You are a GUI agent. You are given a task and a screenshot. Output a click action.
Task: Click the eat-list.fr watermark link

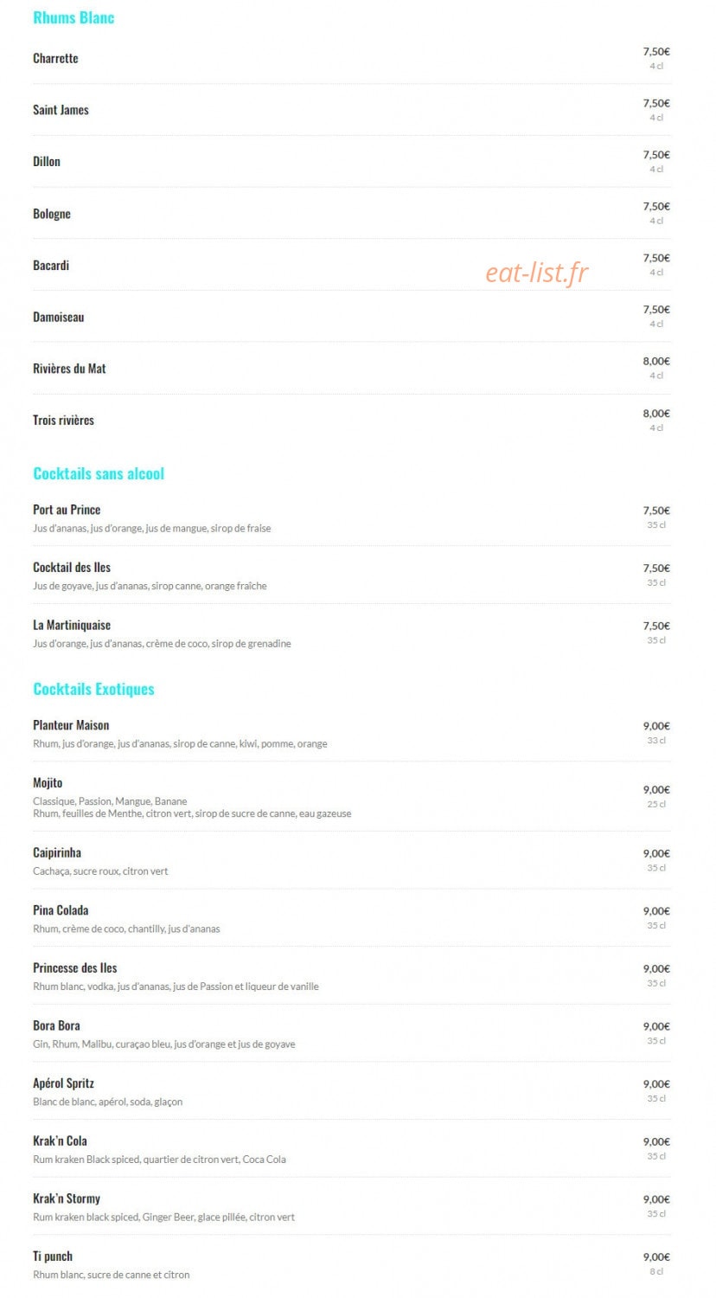click(536, 273)
